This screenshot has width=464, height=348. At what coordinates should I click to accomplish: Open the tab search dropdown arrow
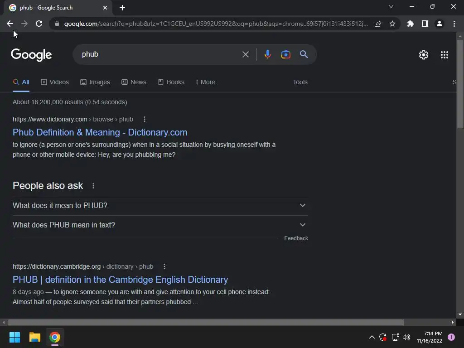(x=391, y=6)
